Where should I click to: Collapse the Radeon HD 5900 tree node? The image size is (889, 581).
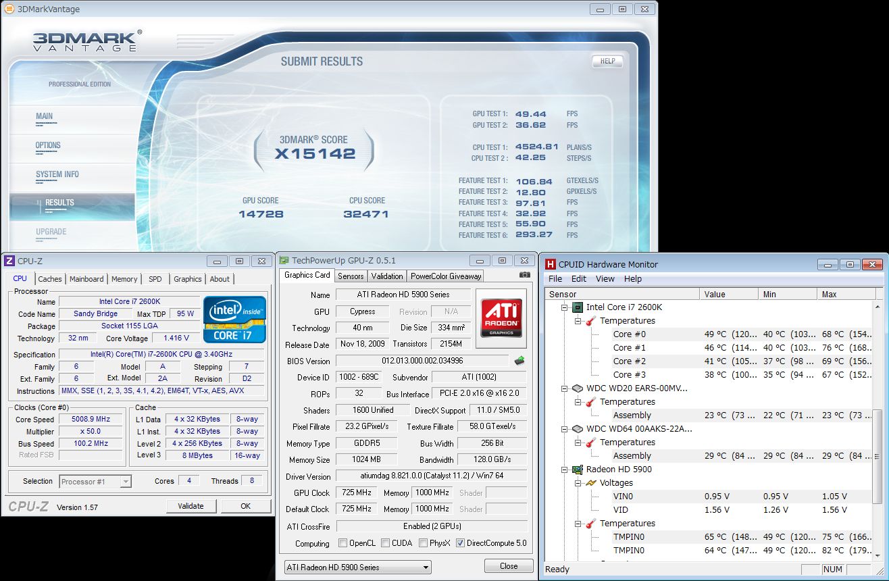(564, 470)
